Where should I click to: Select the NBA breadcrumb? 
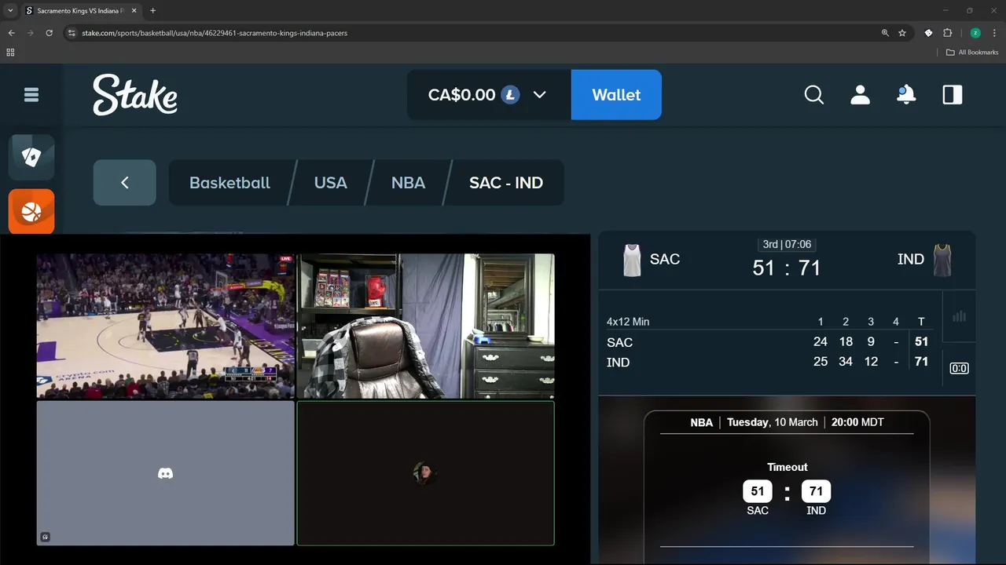408,183
